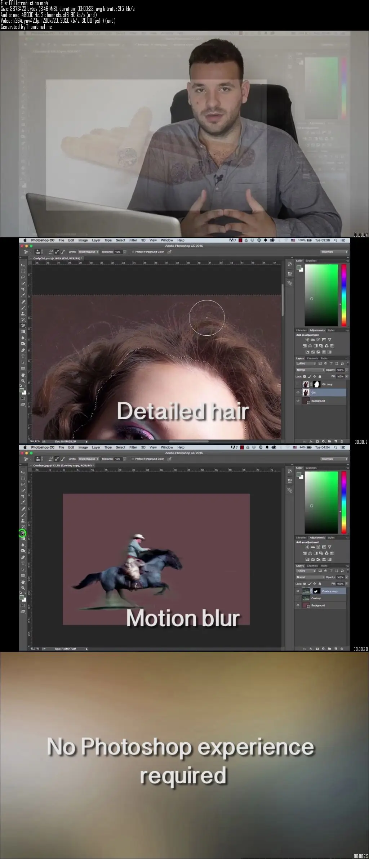The width and height of the screenshot is (369, 859).
Task: Open the Limits Discontiguous dropdown in Detailed hair frame
Action: point(88,252)
